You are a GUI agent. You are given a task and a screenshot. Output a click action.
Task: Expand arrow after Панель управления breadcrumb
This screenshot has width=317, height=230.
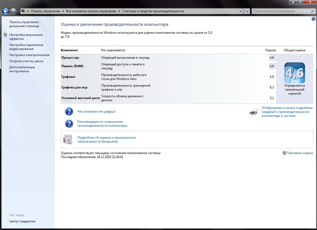(63, 11)
